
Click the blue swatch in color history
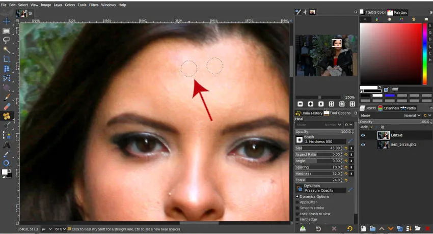(390, 95)
